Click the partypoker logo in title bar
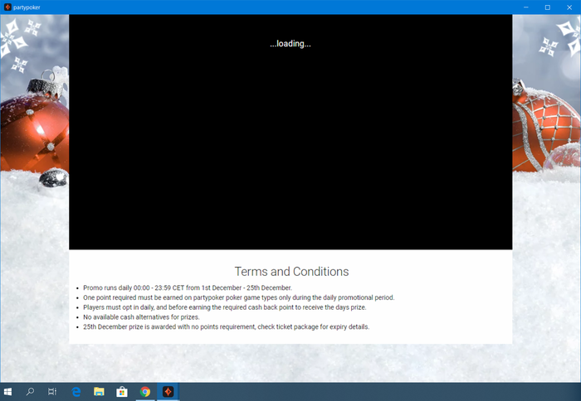This screenshot has width=581, height=401. pyautogui.click(x=7, y=7)
